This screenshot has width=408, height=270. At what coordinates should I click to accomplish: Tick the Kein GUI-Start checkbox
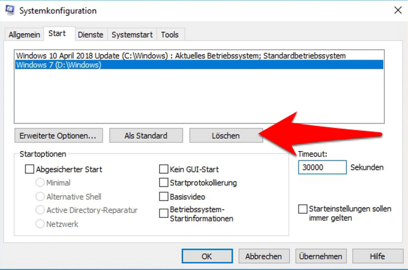pyautogui.click(x=163, y=169)
